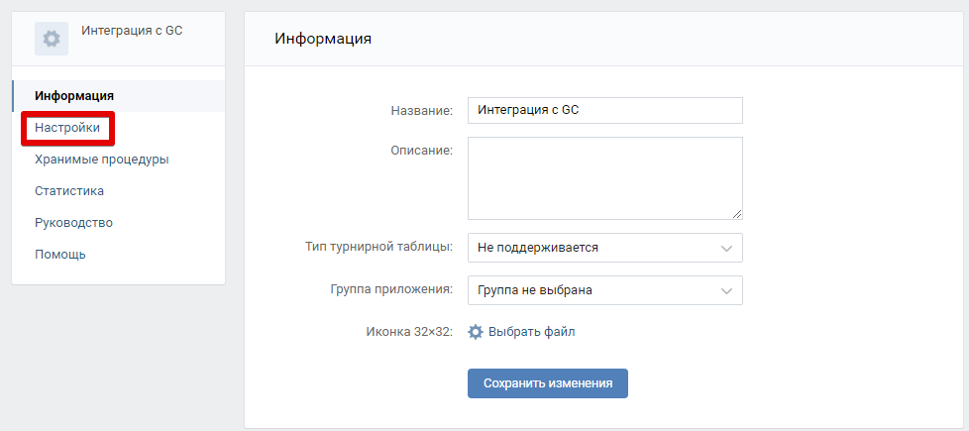Click the Иконка 32×32 label

coord(410,332)
